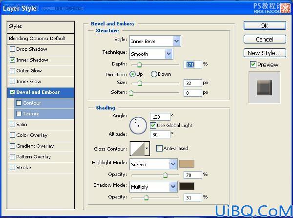
Task: Enable the Color Overlay checkbox
Action: [12, 135]
